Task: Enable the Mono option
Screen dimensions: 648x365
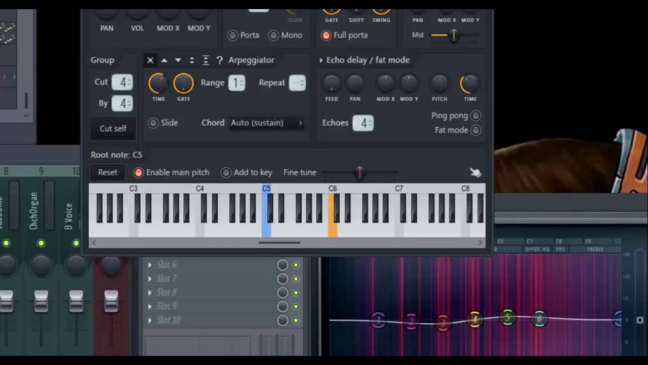Action: (273, 35)
